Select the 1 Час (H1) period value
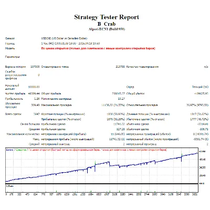The image size is (210, 210). pyautogui.click(x=70, y=44)
